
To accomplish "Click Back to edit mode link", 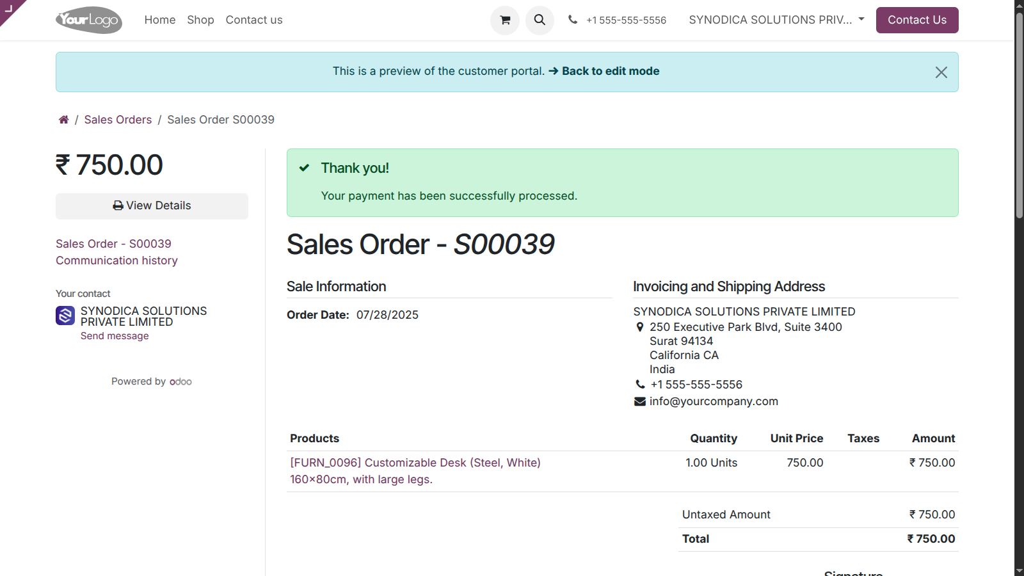I will tap(604, 71).
